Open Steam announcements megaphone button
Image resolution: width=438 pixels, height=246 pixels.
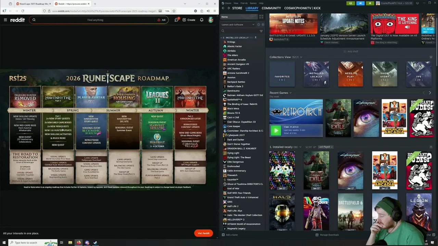click(x=360, y=3)
